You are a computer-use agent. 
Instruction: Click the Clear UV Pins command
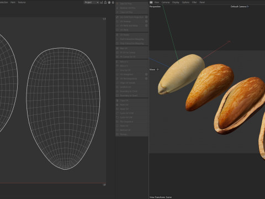(132, 12)
